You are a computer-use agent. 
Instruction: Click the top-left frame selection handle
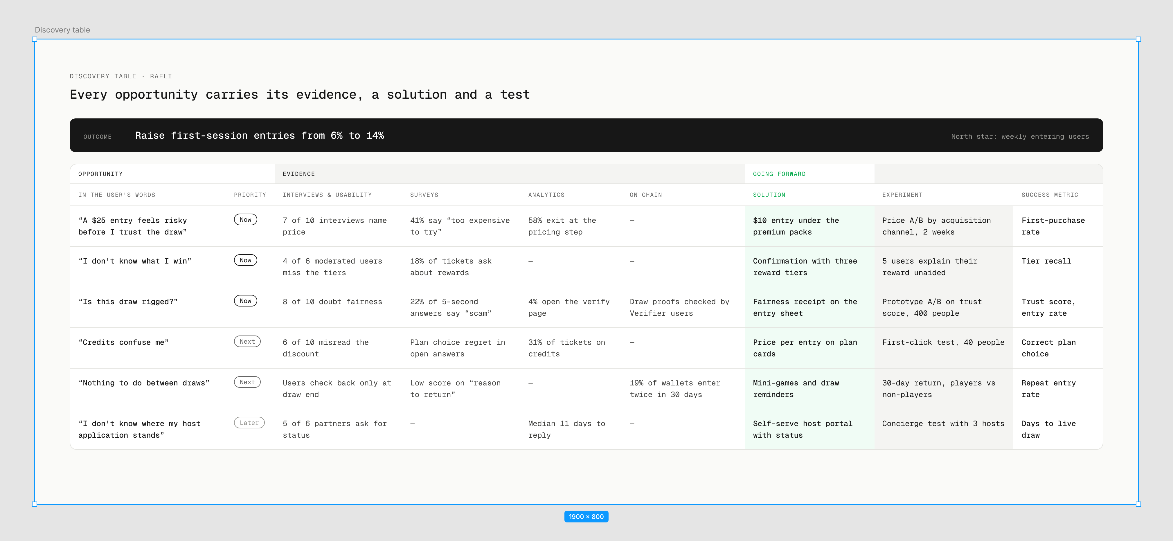(x=35, y=39)
